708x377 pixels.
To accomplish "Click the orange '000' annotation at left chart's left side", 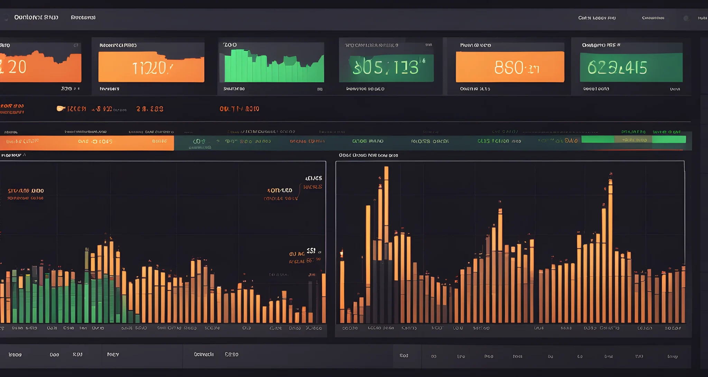I will coord(26,191).
